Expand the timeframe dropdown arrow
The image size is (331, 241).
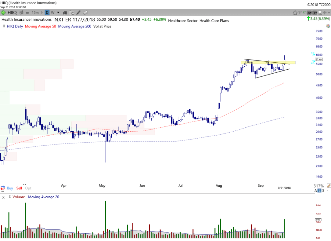[x=58, y=13]
